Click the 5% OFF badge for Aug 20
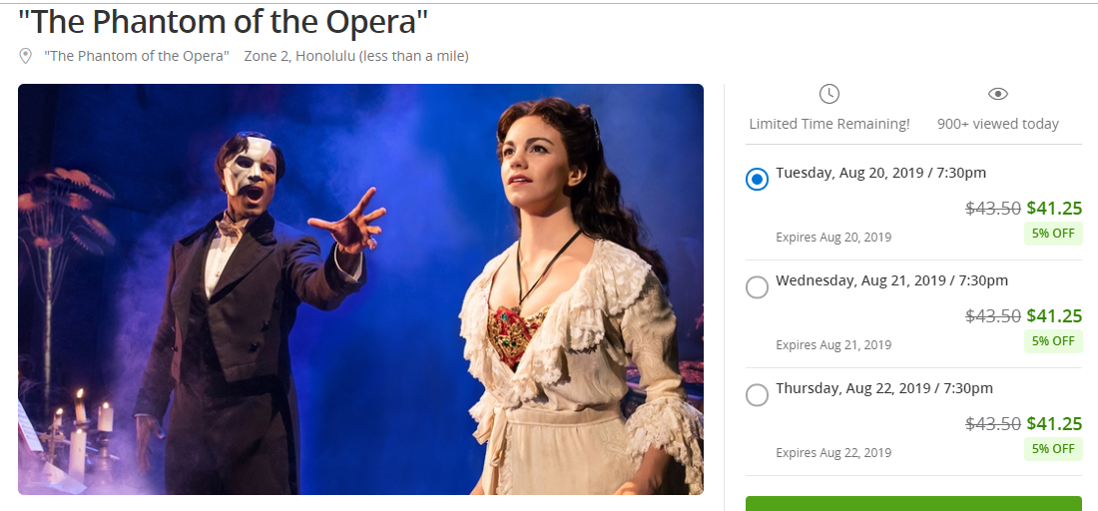Image resolution: width=1098 pixels, height=511 pixels. click(1053, 234)
